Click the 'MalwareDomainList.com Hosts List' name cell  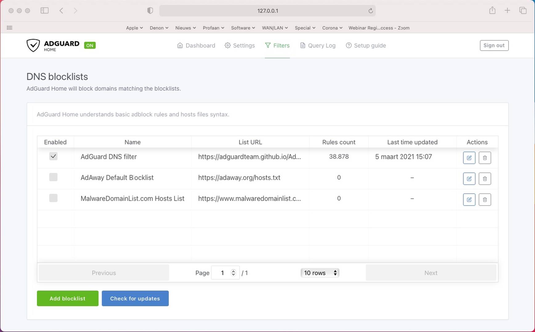(x=132, y=198)
